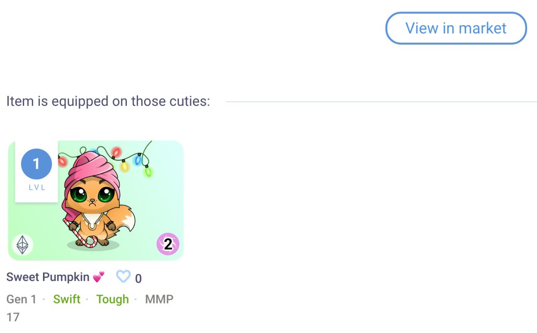The image size is (537, 333).
Task: Click the "Item is equipped on those cuties" heading
Action: pyautogui.click(x=108, y=101)
